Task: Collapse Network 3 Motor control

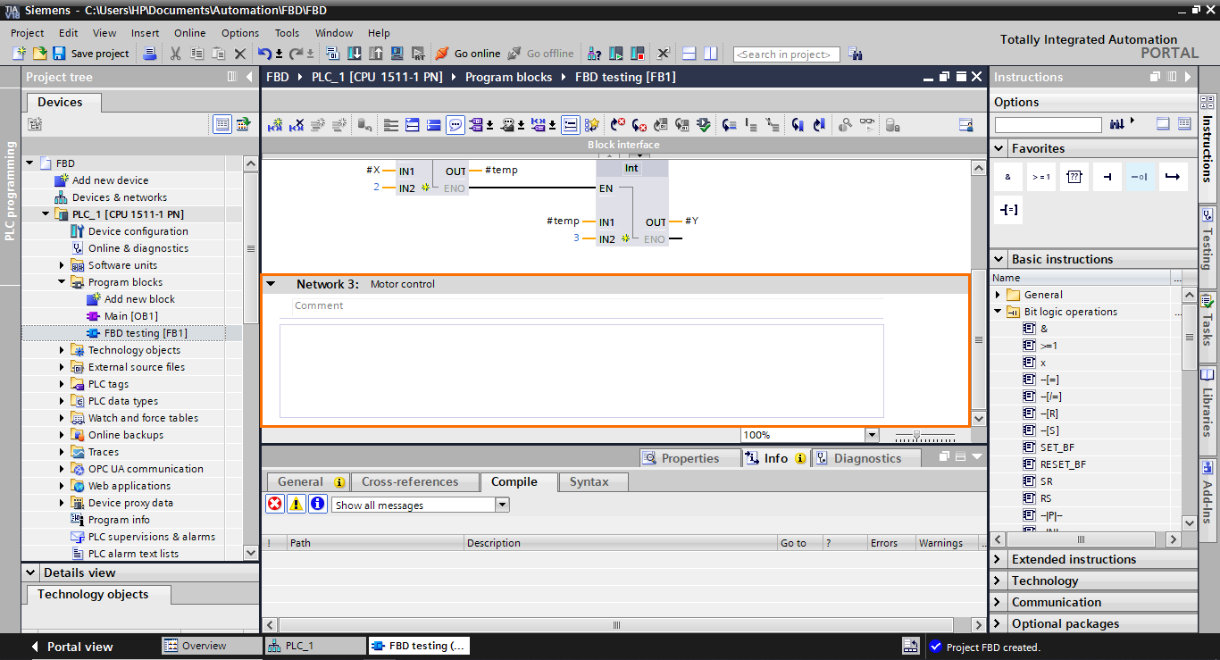Action: tap(270, 284)
